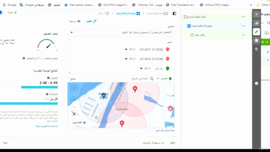
Task: Click the 'إضافة مواقع بشكل مجمع' bulk locations link
Action: tap(165, 130)
